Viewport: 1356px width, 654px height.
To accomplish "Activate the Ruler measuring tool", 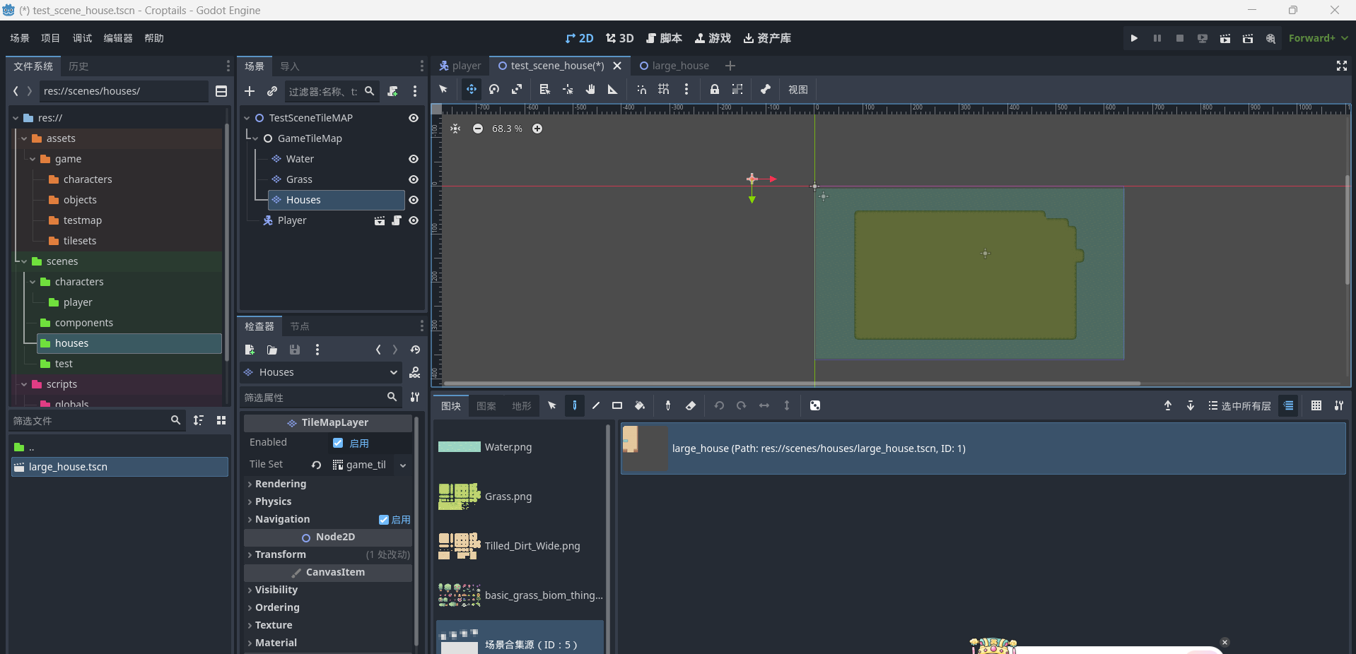I will pyautogui.click(x=612, y=90).
